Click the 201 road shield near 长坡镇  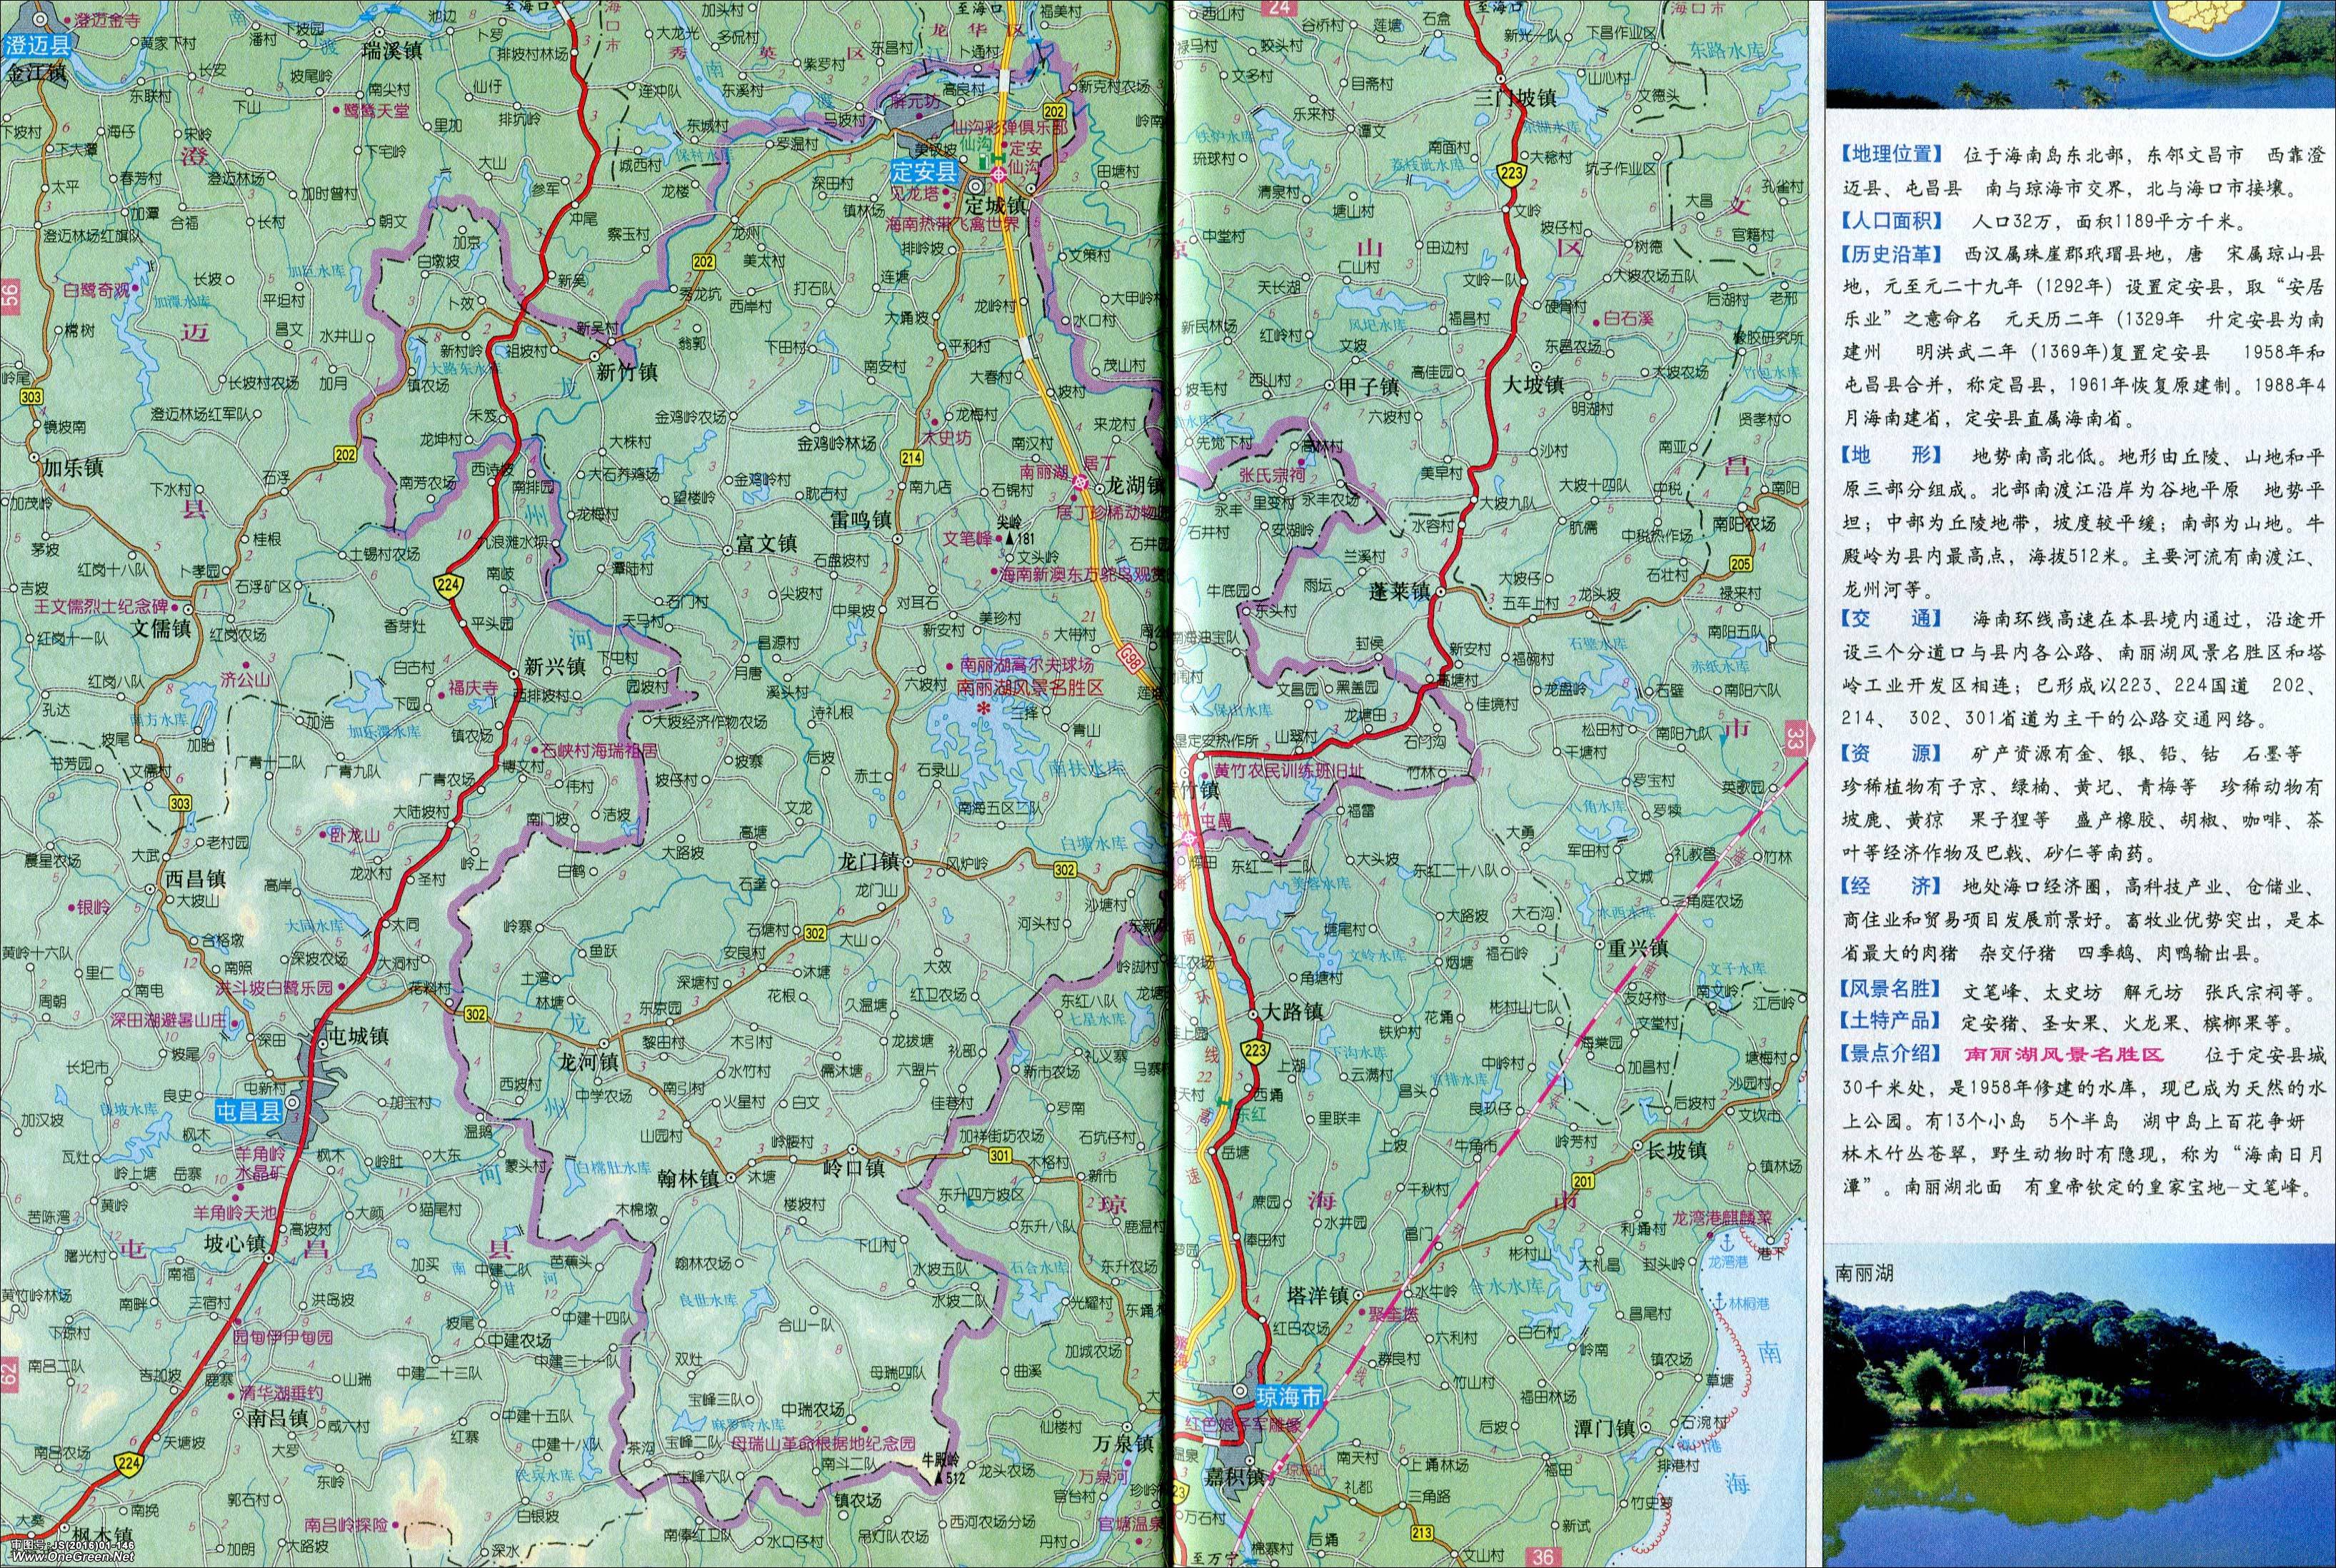pyautogui.click(x=1584, y=1181)
